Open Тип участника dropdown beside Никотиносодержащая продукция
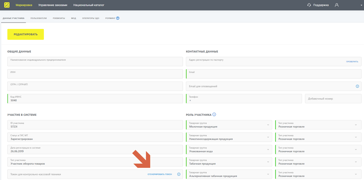Screen dimensions: 364x180 tap(318, 137)
